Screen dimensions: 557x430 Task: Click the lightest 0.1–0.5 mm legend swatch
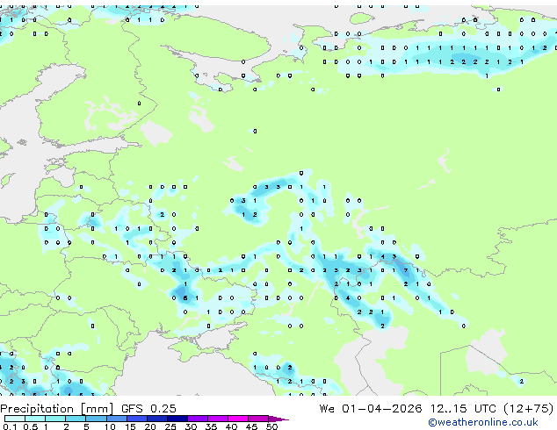click(15, 419)
